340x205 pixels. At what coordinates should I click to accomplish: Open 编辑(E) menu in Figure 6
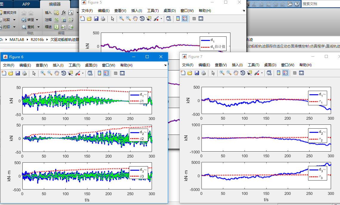[25, 65]
